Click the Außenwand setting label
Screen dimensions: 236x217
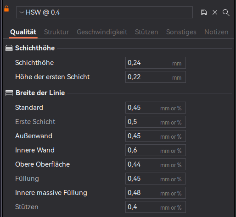[34, 136]
